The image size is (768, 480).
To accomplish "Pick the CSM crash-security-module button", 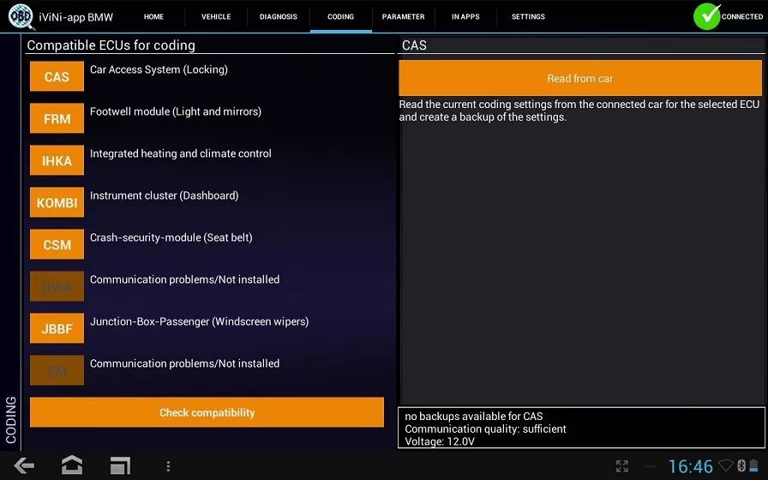I will click(x=57, y=244).
